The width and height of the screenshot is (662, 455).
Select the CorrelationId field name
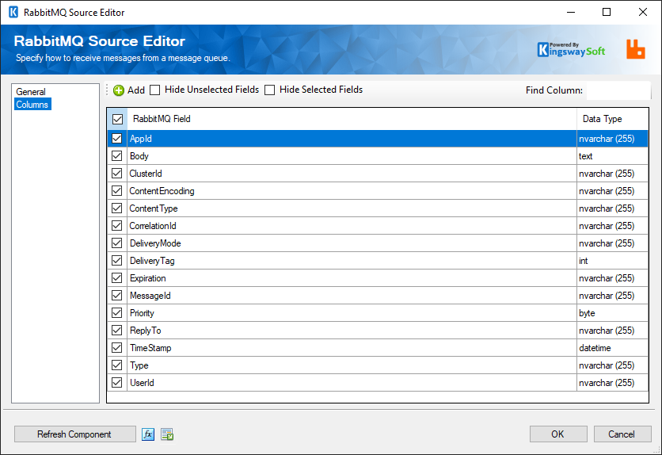[153, 226]
